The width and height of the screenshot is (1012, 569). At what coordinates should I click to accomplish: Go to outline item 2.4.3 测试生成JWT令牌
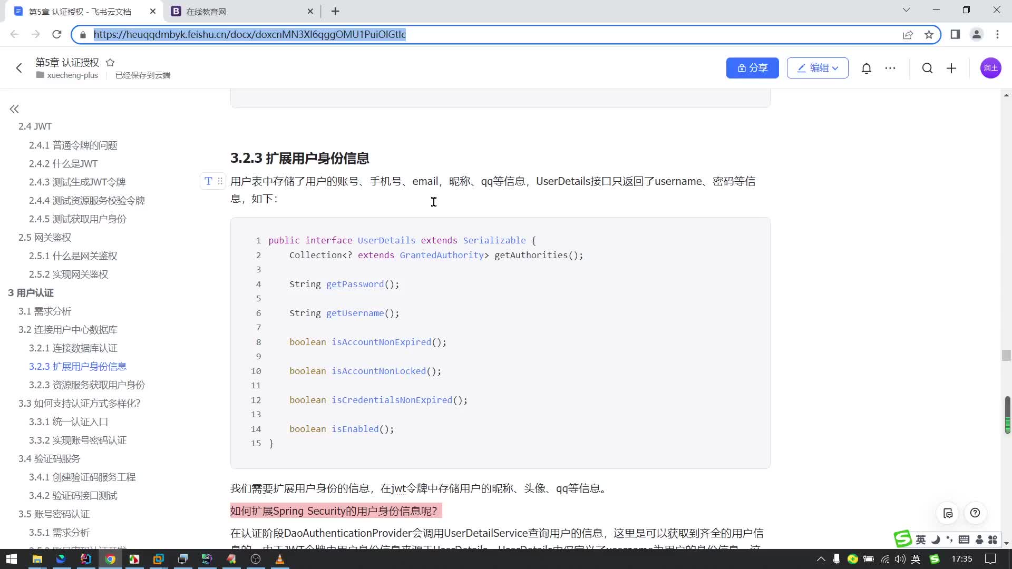click(x=77, y=182)
